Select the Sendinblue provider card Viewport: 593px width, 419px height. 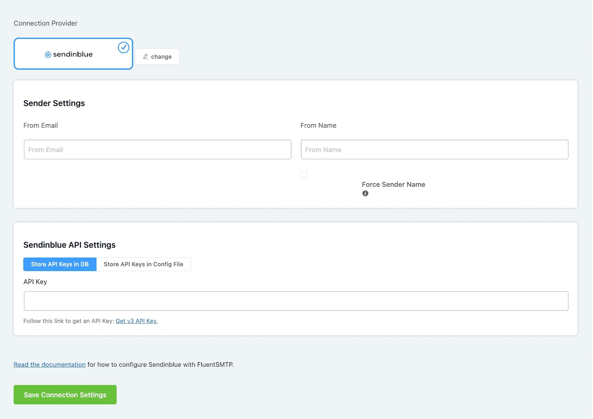73,54
